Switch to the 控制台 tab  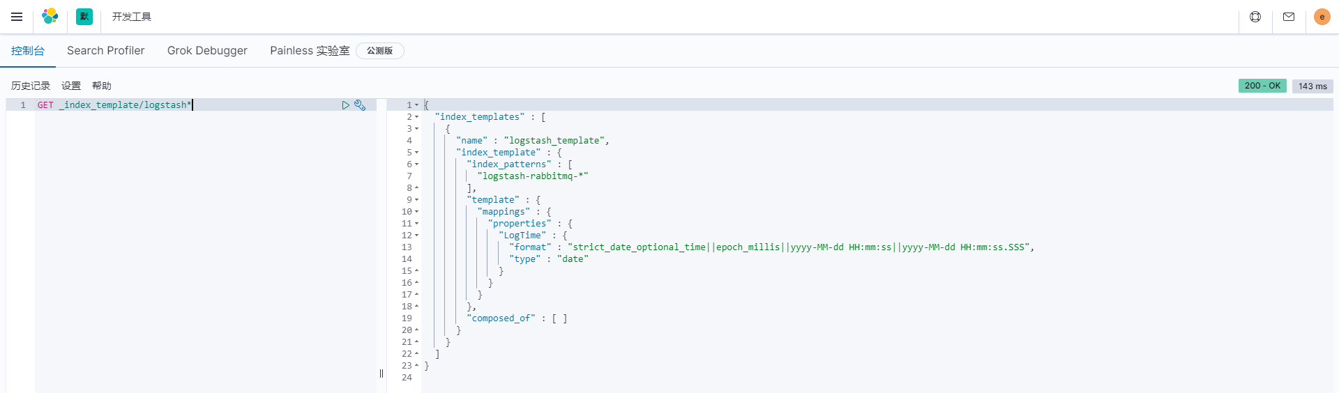(x=28, y=51)
